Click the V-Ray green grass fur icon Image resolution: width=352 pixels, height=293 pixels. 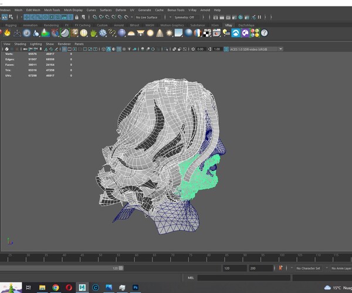(93, 33)
